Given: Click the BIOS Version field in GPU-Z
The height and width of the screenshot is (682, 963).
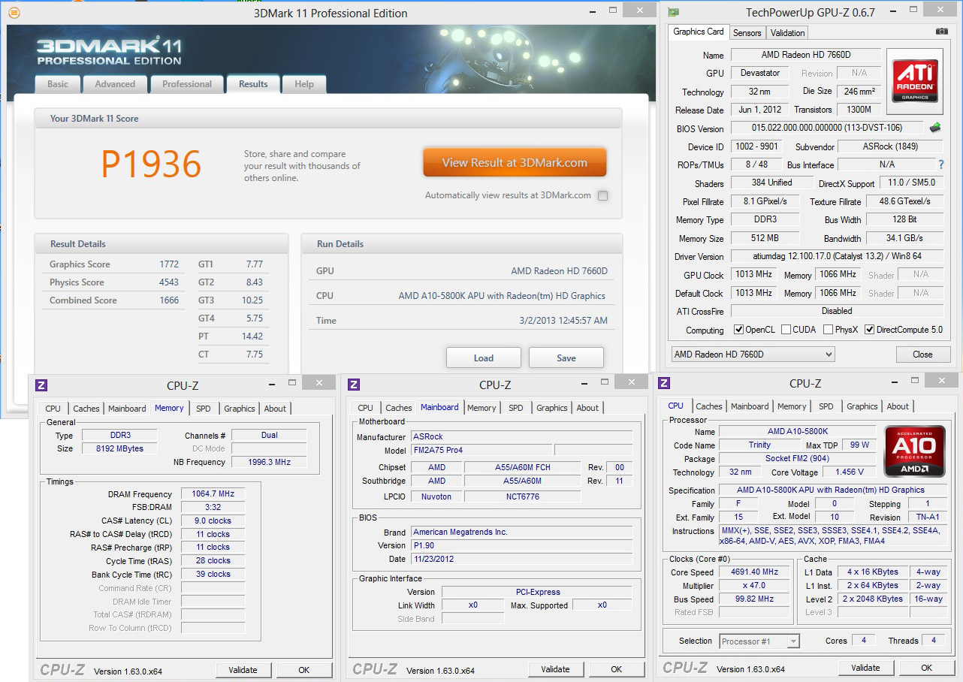Looking at the screenshot, I should click(828, 128).
